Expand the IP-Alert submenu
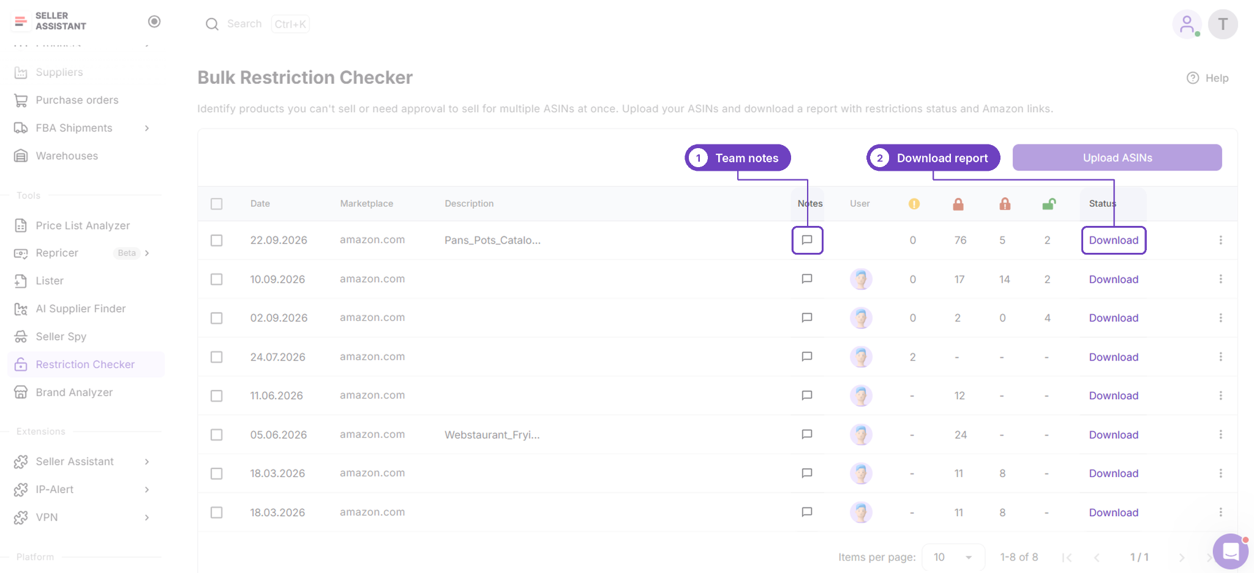The height and width of the screenshot is (573, 1254). pos(147,490)
